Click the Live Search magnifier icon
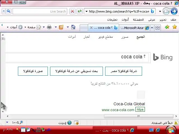The image size is (179, 134). tap(8, 11)
